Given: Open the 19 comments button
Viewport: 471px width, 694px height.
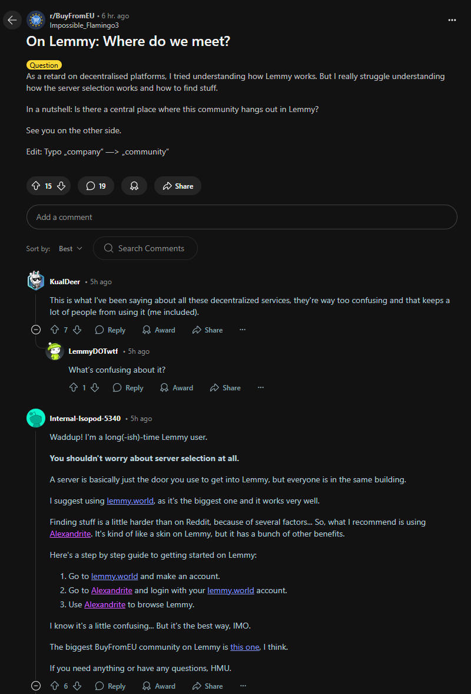Looking at the screenshot, I should (x=96, y=186).
